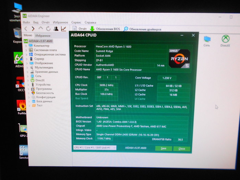Open the Сервис menu
Viewport: 240px width, 180px height.
tap(76, 22)
